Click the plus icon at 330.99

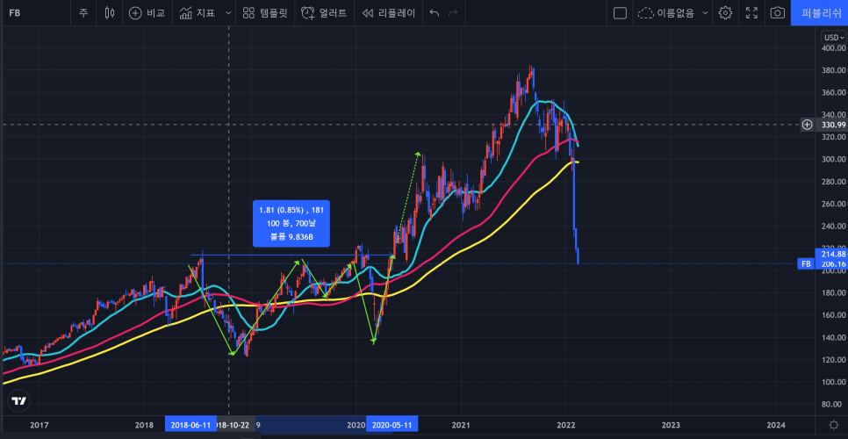(x=807, y=125)
